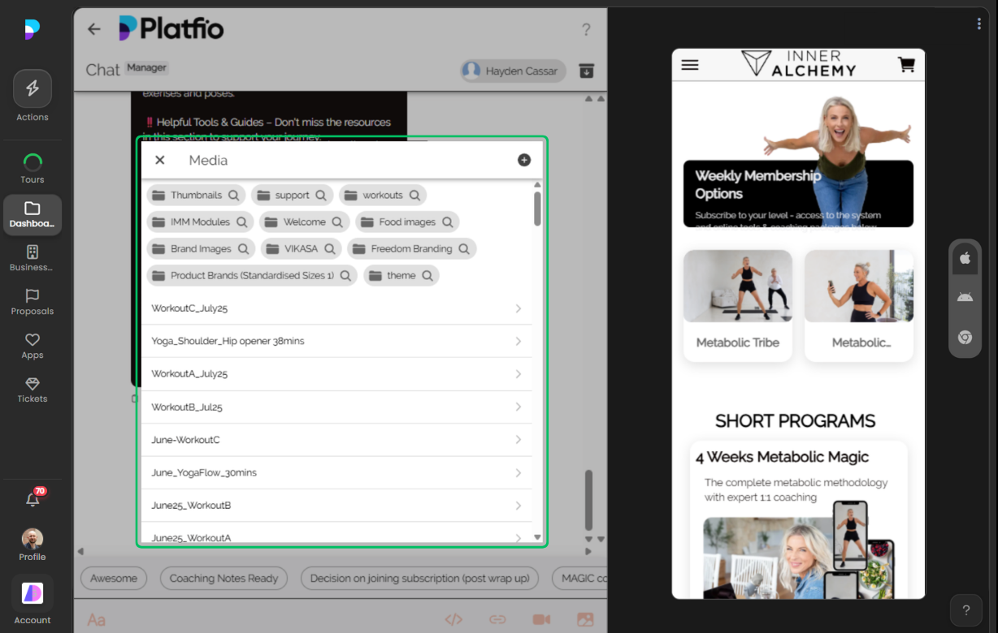The image size is (998, 633).
Task: Switch preview to Android device view
Action: [x=965, y=297]
